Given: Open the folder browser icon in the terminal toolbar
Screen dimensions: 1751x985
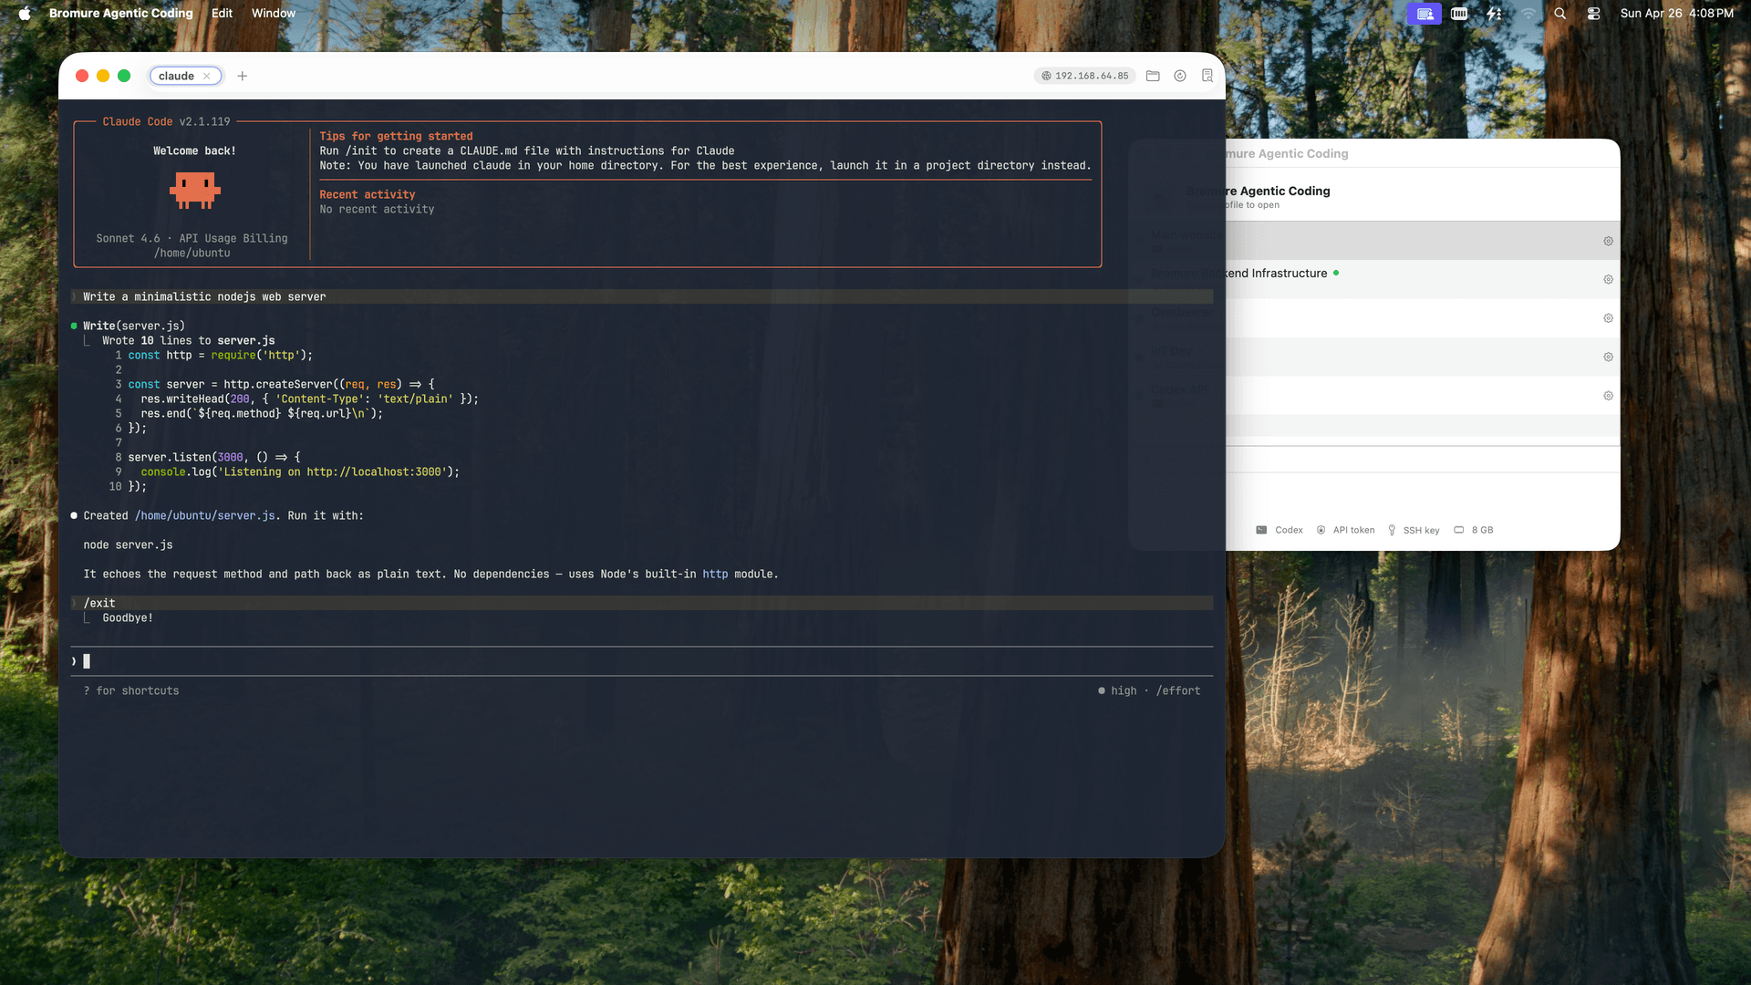Looking at the screenshot, I should (x=1153, y=76).
